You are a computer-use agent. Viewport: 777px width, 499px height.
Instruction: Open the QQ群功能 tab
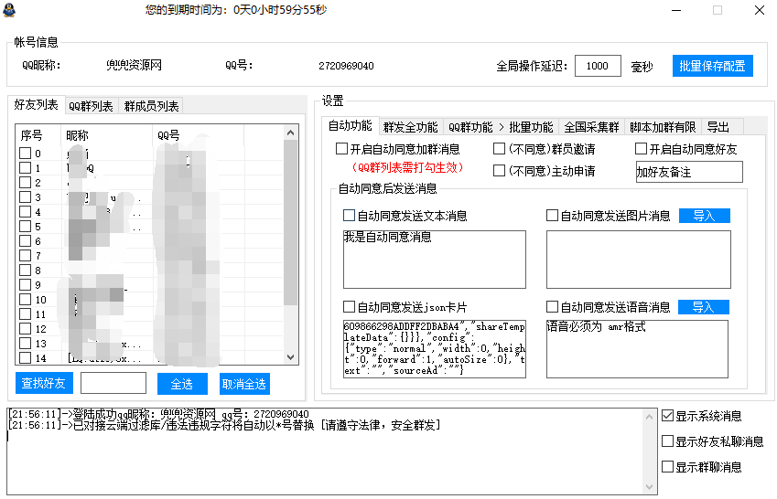pos(470,127)
